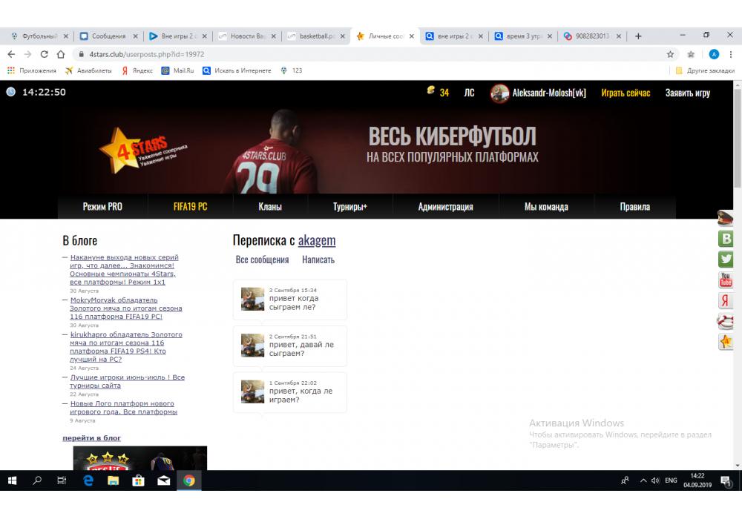Click the browser address bar
The height and width of the screenshot is (519, 742).
tap(371, 54)
